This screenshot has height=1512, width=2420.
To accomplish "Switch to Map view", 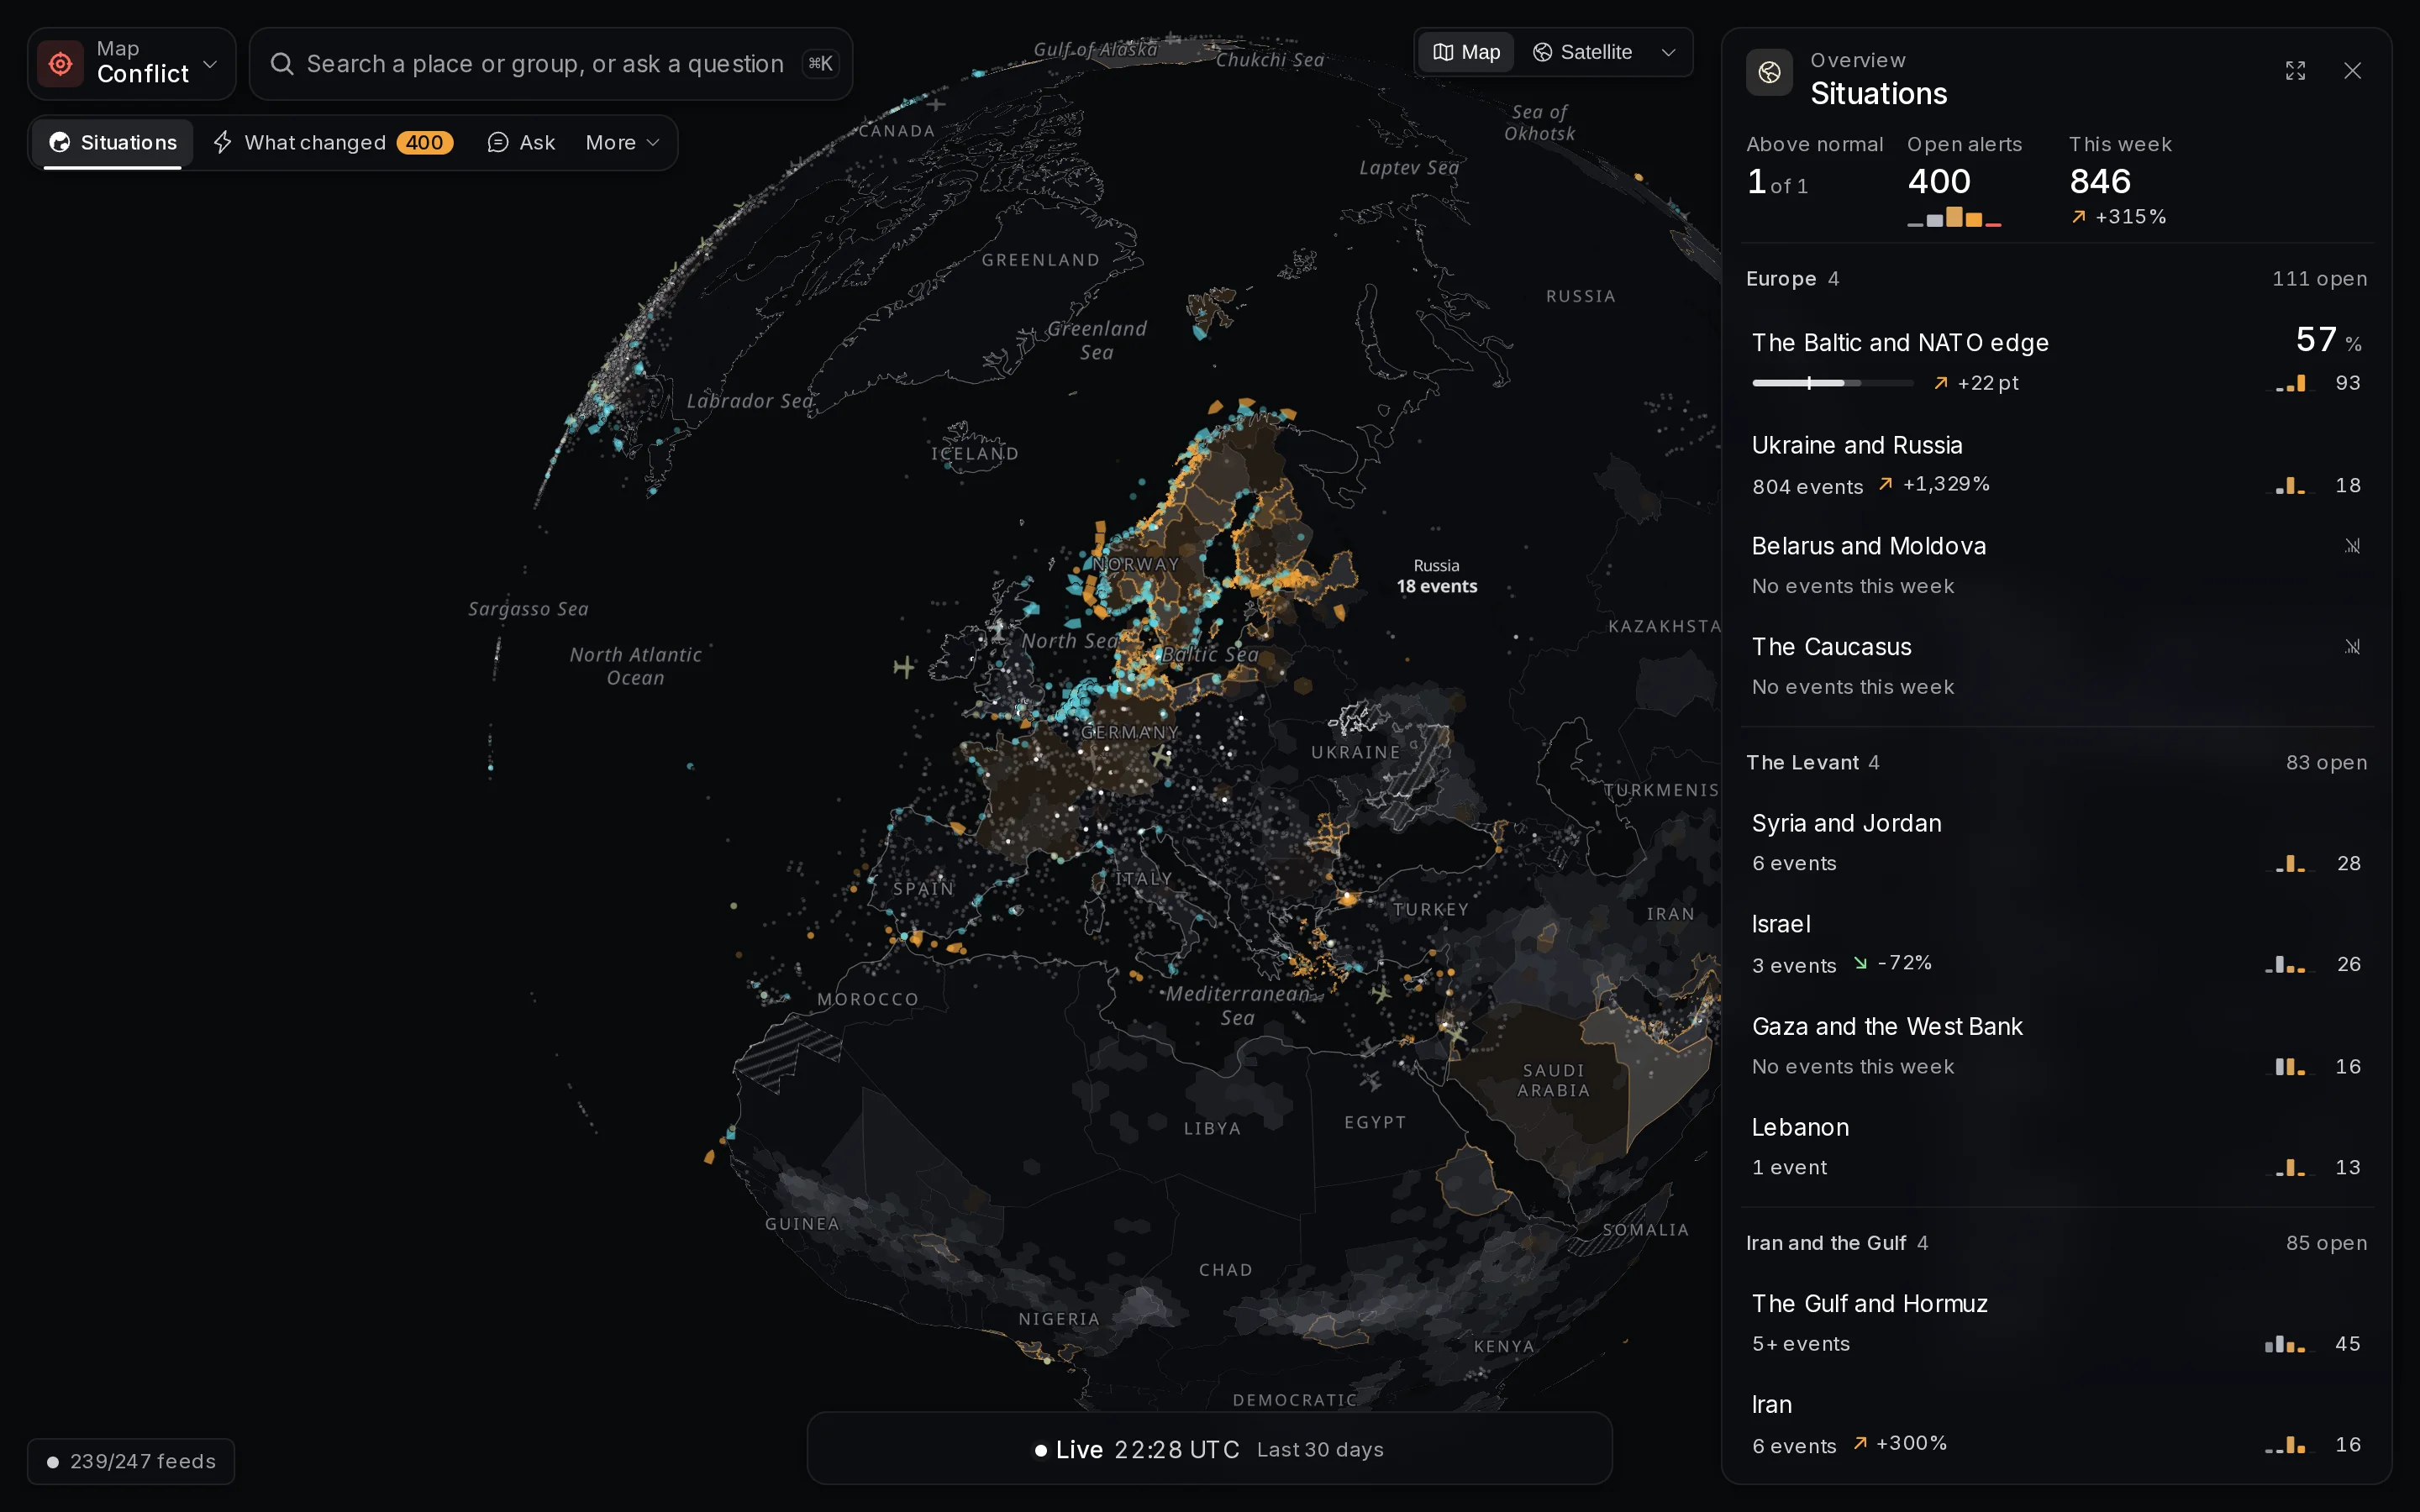I will pos(1466,52).
